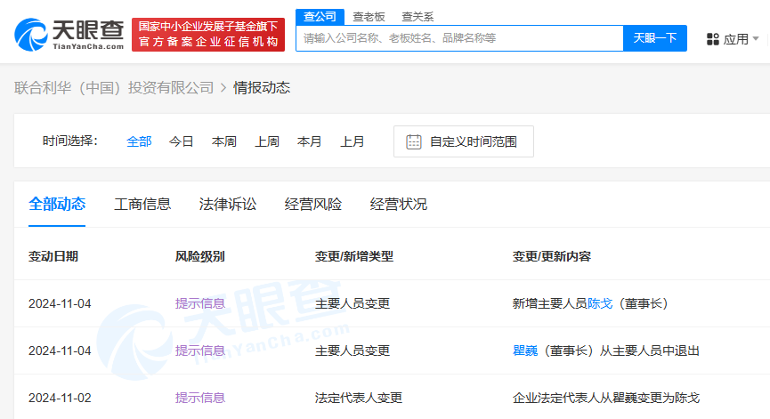The width and height of the screenshot is (770, 419).
Task: Open the 经营风险 tab
Action: [313, 204]
